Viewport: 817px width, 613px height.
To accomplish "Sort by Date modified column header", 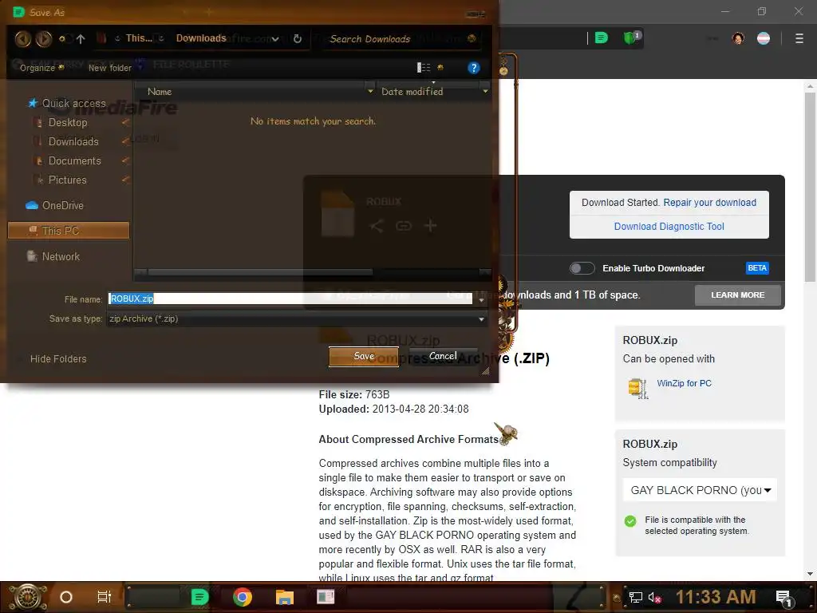I will 412,91.
